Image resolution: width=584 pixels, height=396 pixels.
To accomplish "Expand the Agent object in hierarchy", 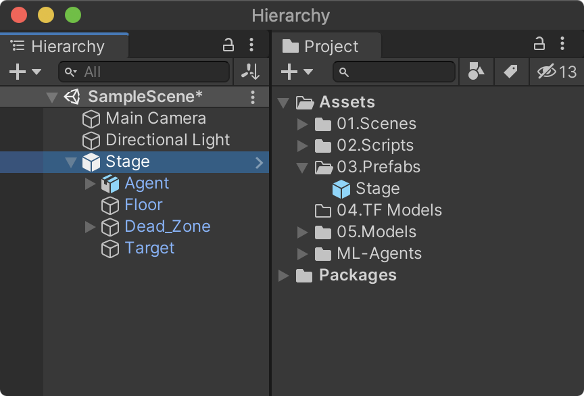I will (90, 183).
